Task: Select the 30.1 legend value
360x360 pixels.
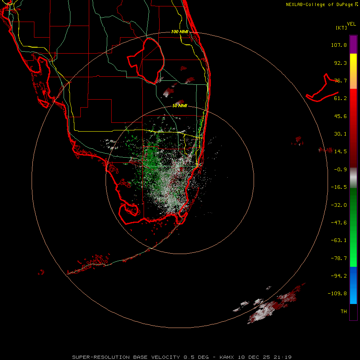Action: pyautogui.click(x=340, y=134)
